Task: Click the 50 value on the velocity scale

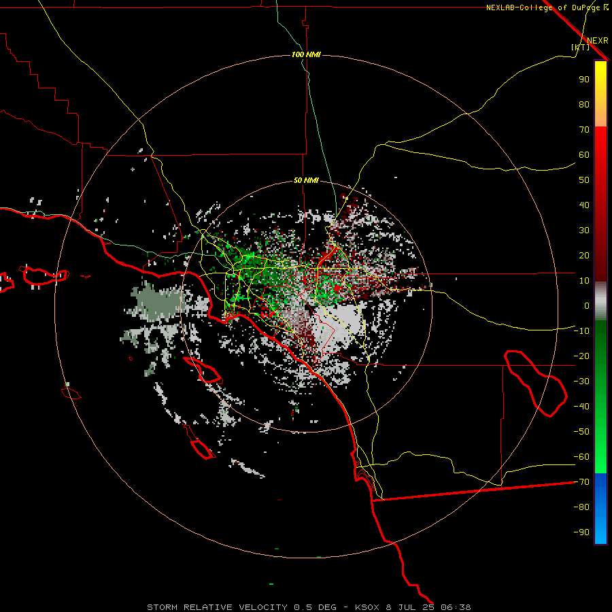Action: 584,180
